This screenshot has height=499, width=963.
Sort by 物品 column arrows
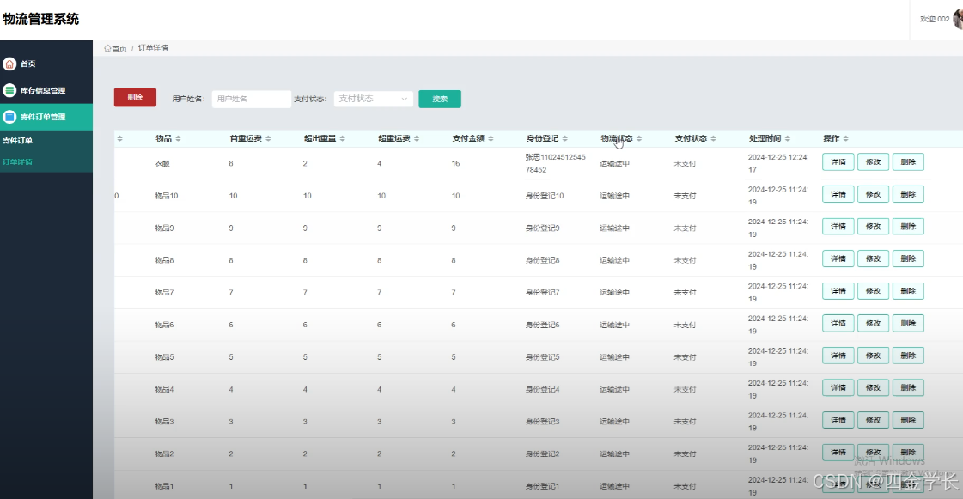[178, 139]
